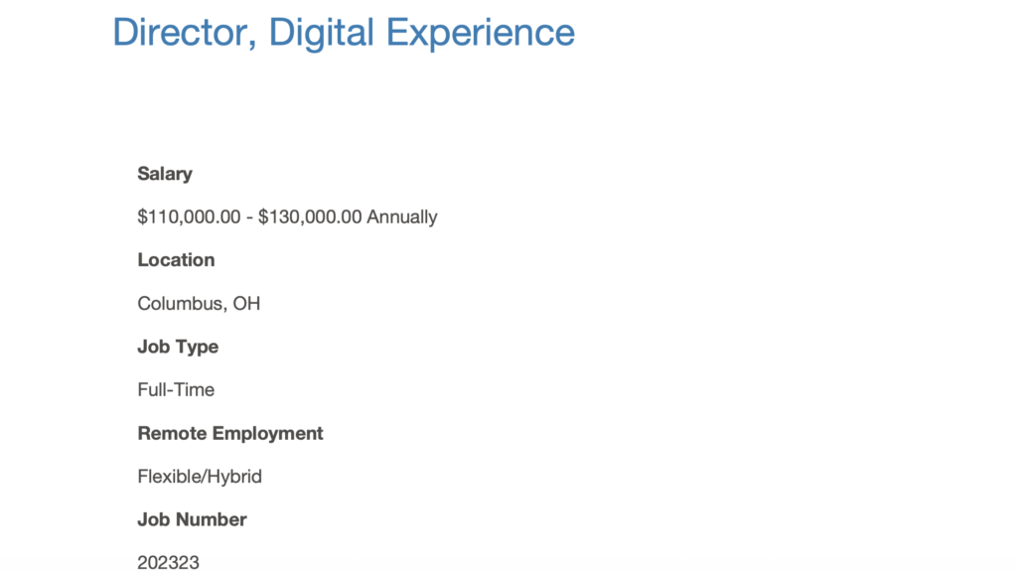Screen dimensions: 1017x572
Task: Click the Location label
Action: click(176, 260)
